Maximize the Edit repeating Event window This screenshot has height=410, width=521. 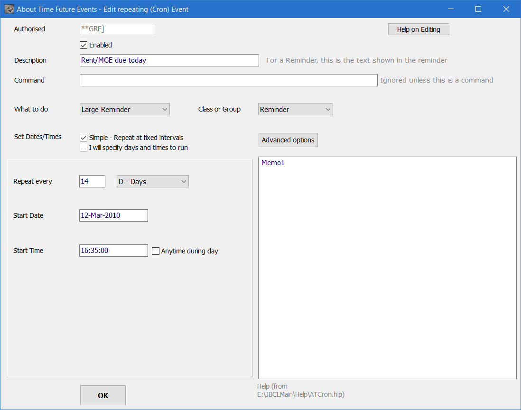tap(478, 9)
